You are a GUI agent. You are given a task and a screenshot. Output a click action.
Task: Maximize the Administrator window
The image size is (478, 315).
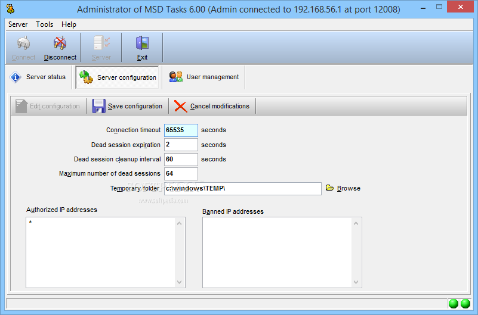click(x=439, y=7)
